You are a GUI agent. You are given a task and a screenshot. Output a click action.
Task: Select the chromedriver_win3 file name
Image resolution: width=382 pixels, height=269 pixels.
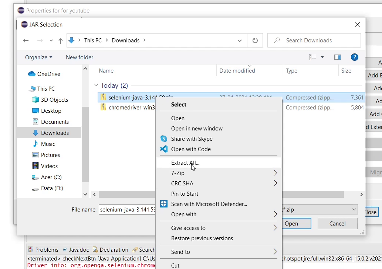point(132,107)
